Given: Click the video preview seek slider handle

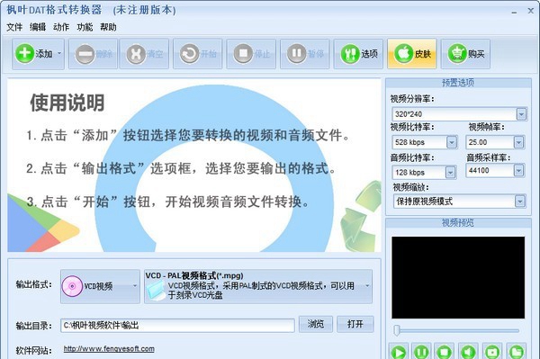Looking at the screenshot, I should click(397, 330).
